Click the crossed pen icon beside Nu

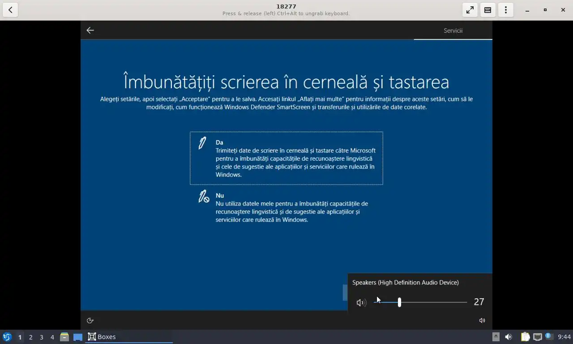pyautogui.click(x=204, y=196)
